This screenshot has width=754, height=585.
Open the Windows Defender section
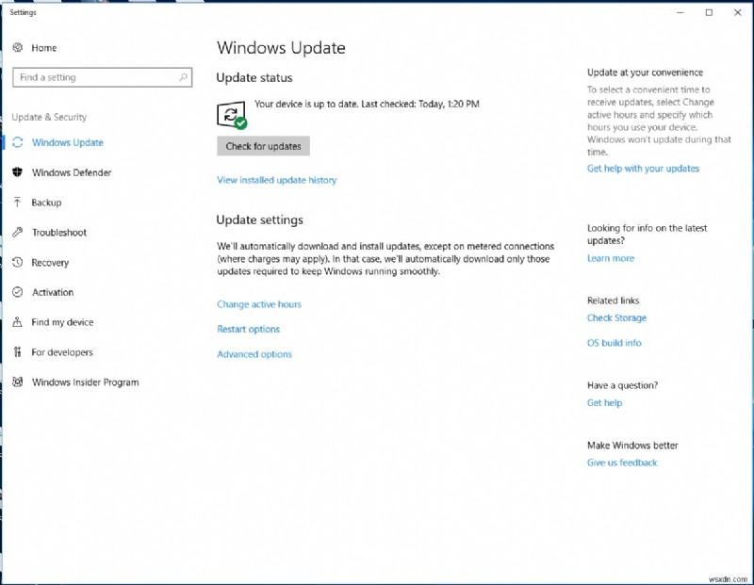coord(72,172)
